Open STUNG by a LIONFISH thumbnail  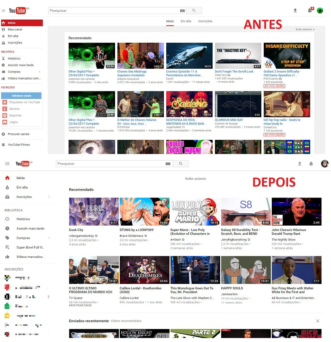tap(144, 212)
